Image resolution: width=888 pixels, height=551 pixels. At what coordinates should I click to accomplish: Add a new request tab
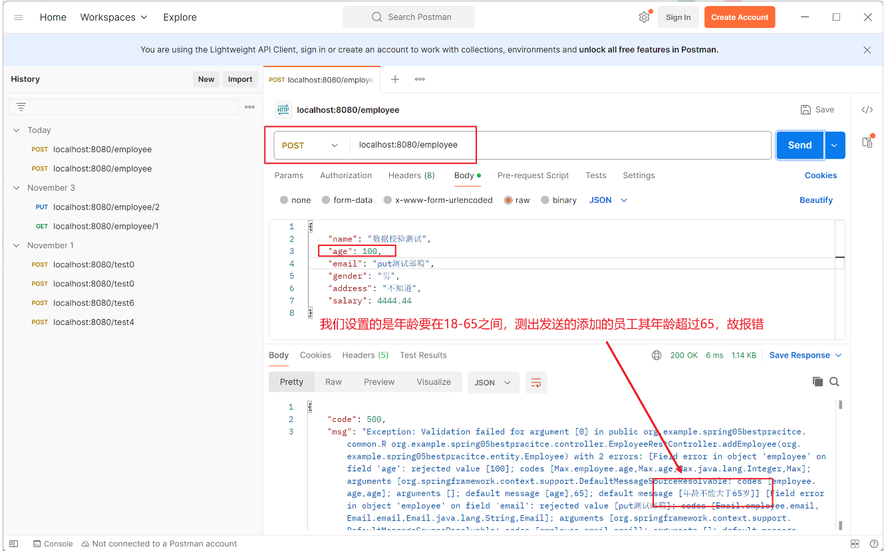pyautogui.click(x=395, y=79)
